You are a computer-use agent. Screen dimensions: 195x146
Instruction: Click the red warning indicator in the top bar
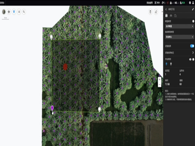pyautogui.click(x=168, y=3)
